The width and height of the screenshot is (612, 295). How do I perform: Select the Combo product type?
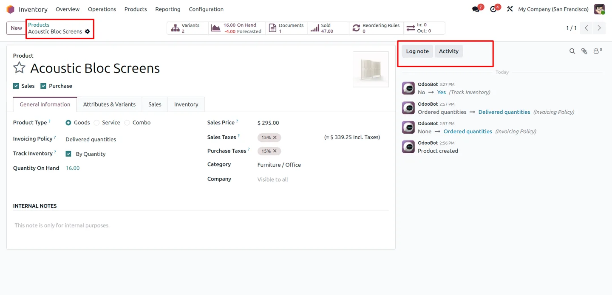(127, 123)
